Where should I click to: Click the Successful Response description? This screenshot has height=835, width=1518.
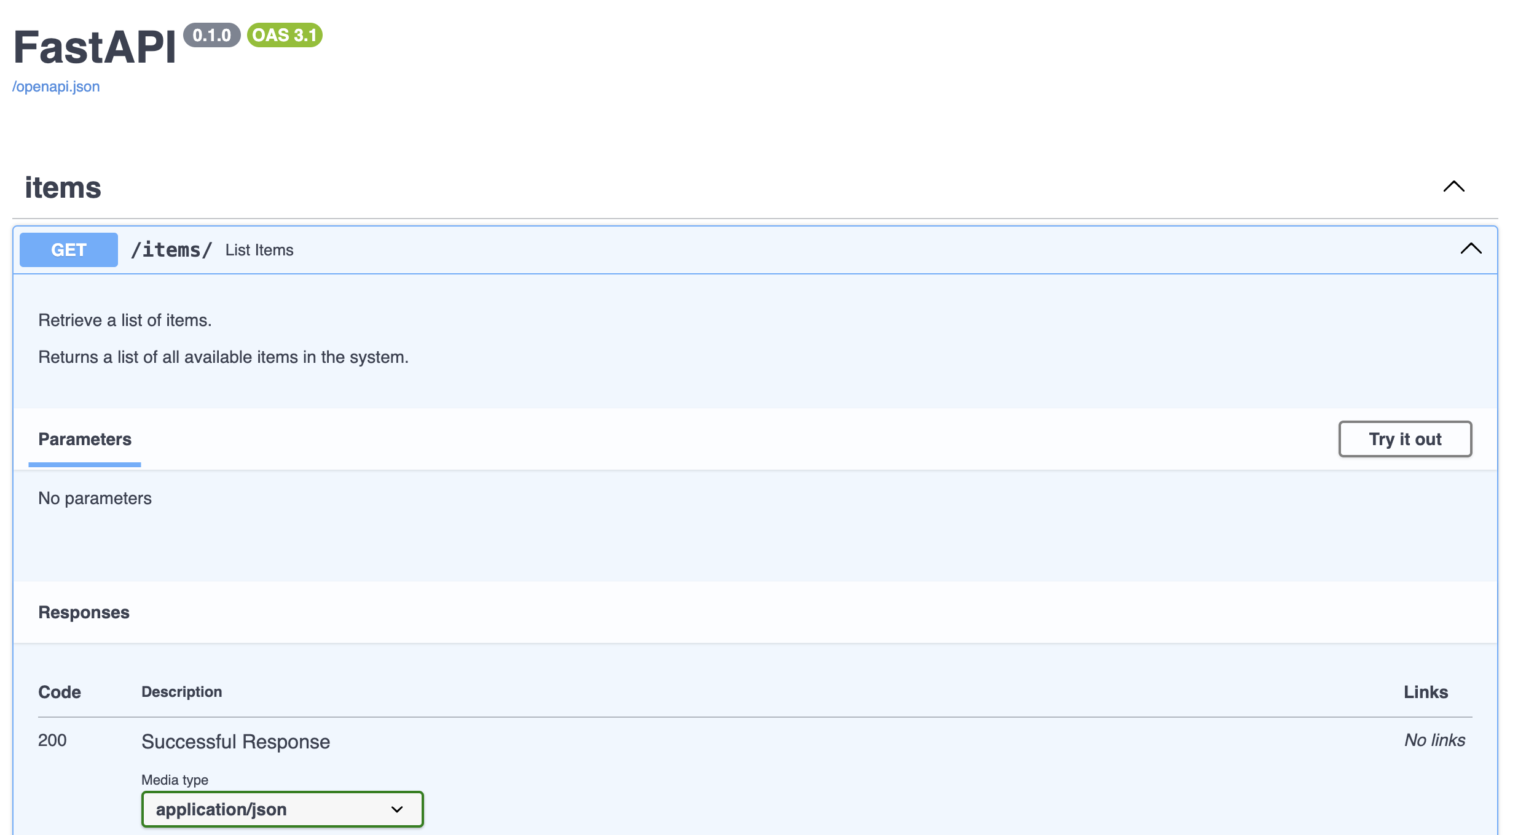(236, 742)
